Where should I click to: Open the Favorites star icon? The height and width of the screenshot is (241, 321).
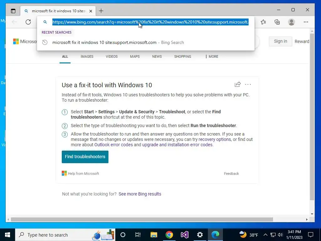tap(263, 22)
